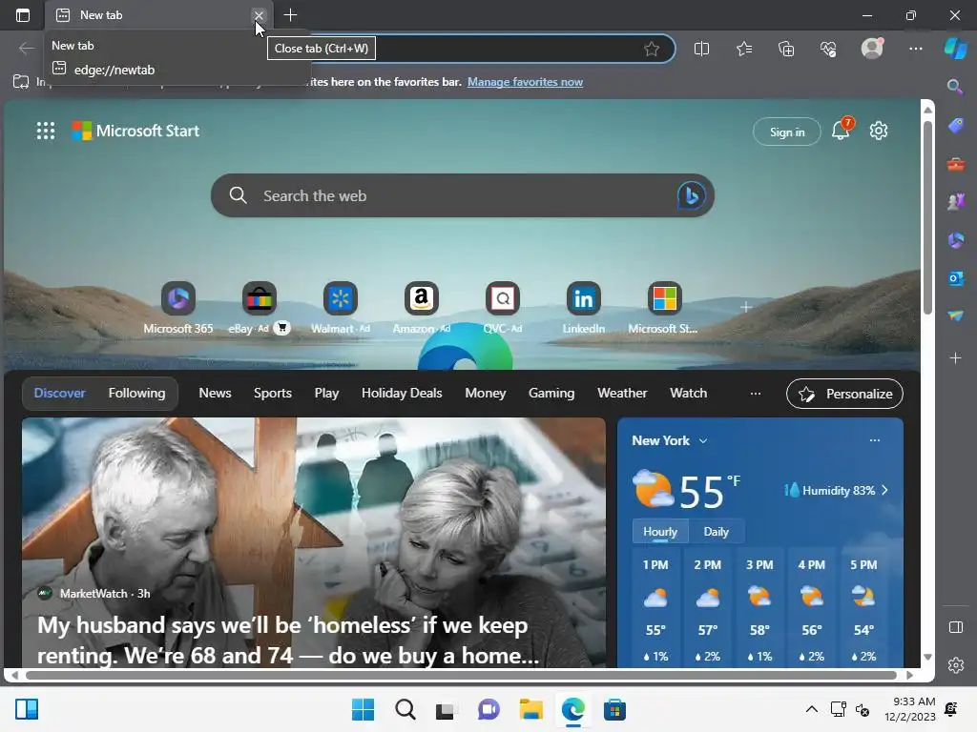Switch to the Daily forecast tab
Image resolution: width=977 pixels, height=732 pixels.
[716, 532]
